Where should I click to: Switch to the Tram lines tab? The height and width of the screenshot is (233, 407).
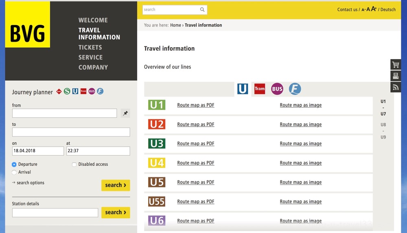click(x=260, y=89)
